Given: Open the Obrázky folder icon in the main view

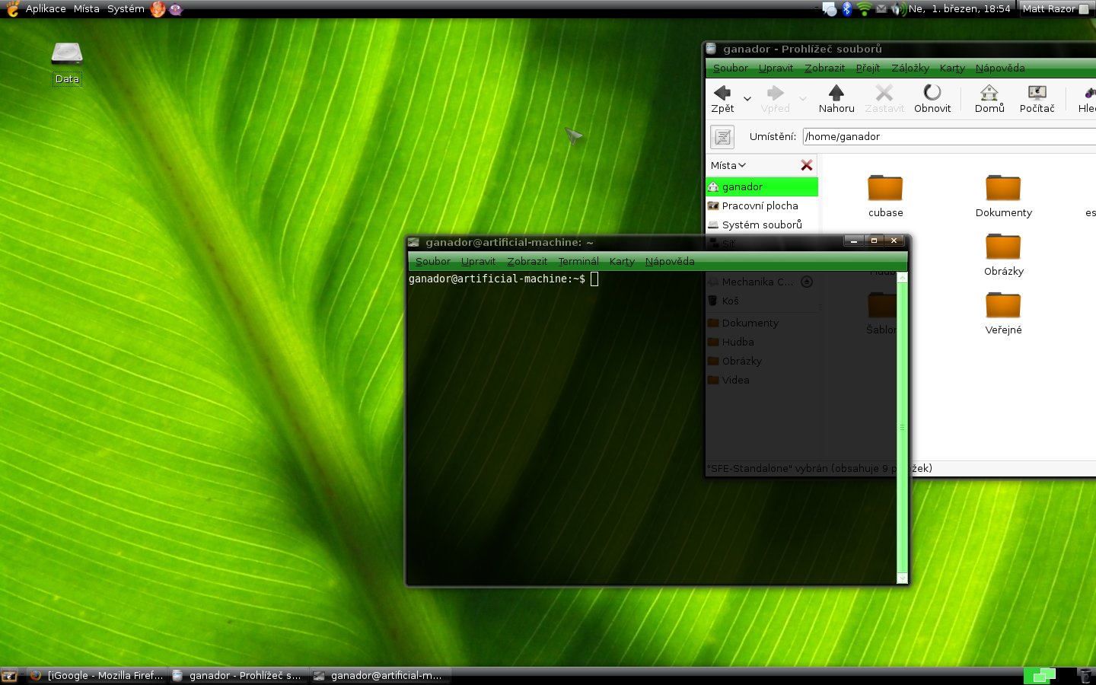Looking at the screenshot, I should (1003, 247).
